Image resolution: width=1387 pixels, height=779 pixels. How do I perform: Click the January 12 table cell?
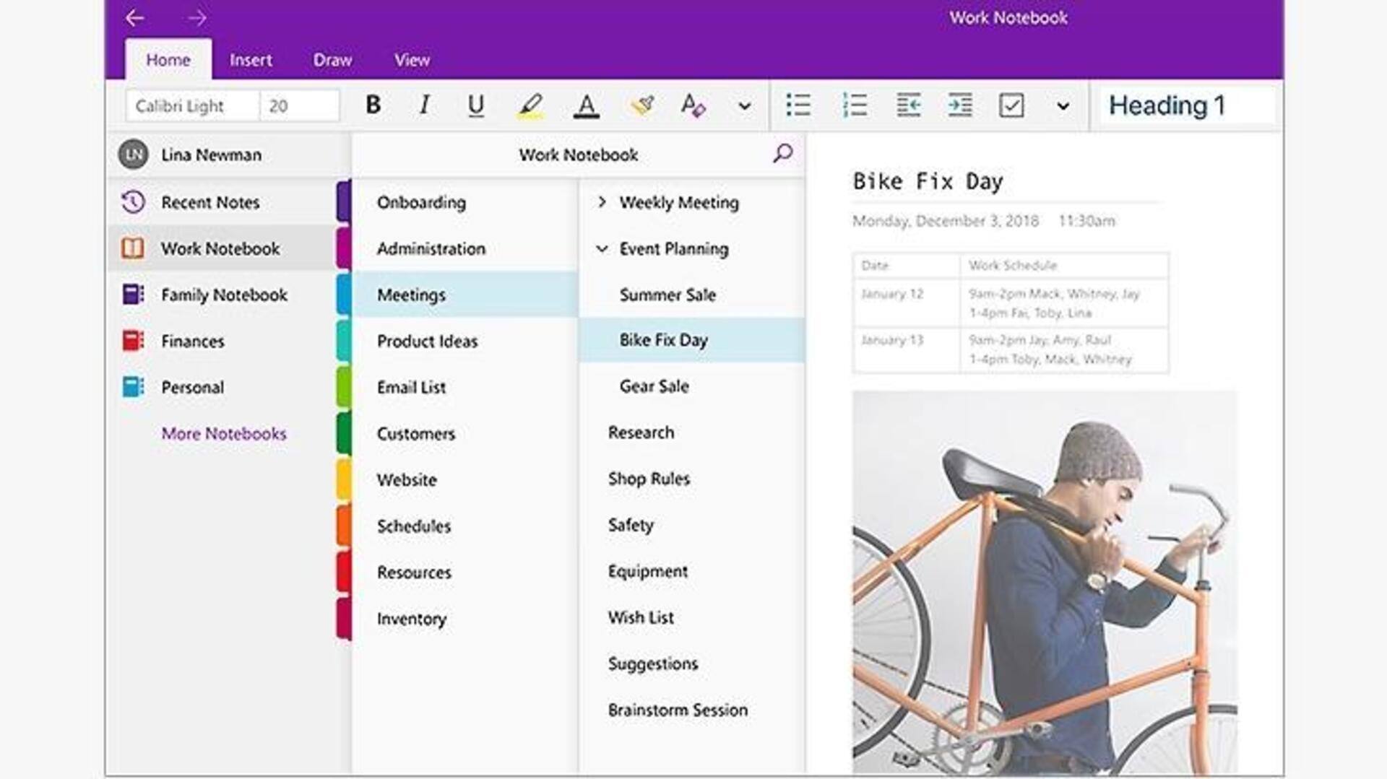(906, 303)
